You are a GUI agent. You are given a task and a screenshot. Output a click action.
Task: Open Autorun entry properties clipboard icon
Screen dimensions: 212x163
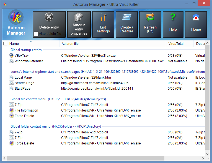79,17
